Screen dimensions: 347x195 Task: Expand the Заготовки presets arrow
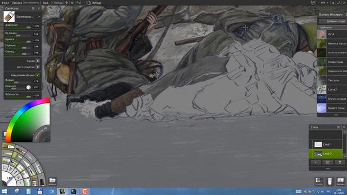[x=39, y=17]
